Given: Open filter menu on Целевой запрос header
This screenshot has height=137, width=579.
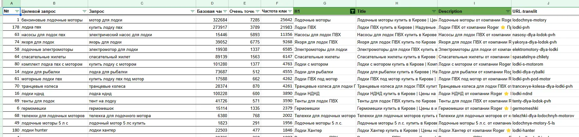Looking at the screenshot, I should [x=85, y=11].
